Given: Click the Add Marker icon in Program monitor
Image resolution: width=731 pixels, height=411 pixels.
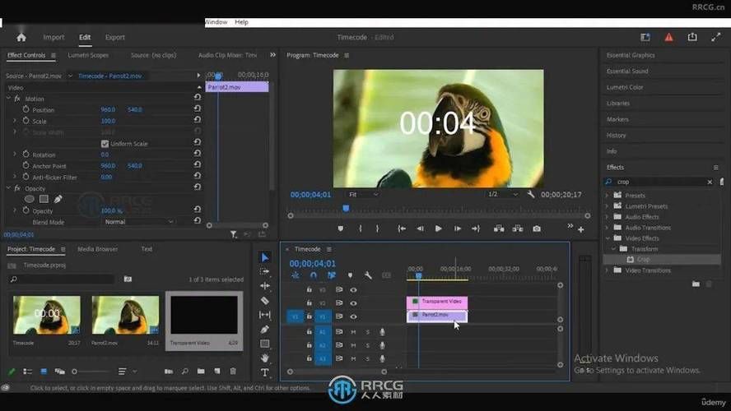Looking at the screenshot, I should tap(340, 229).
